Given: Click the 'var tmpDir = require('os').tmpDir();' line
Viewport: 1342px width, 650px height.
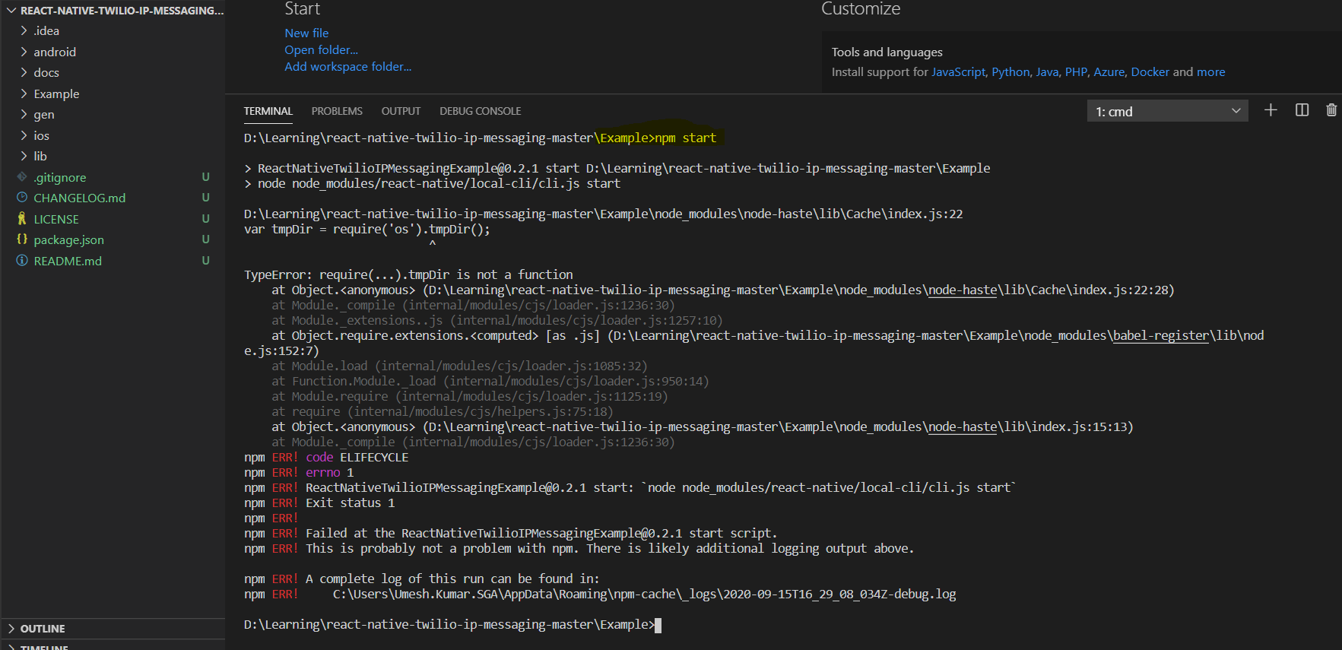Looking at the screenshot, I should 366,229.
